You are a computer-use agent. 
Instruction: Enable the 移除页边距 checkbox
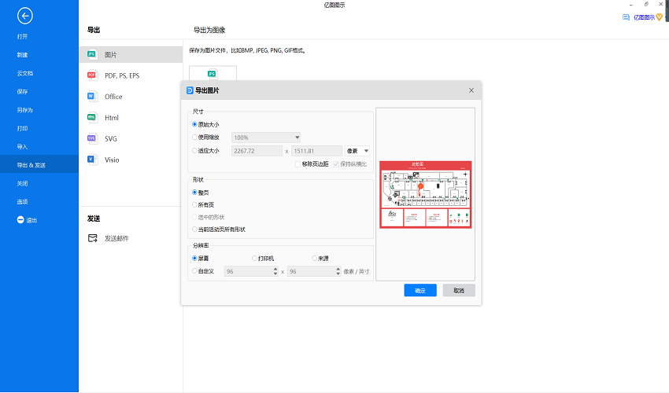(x=298, y=163)
